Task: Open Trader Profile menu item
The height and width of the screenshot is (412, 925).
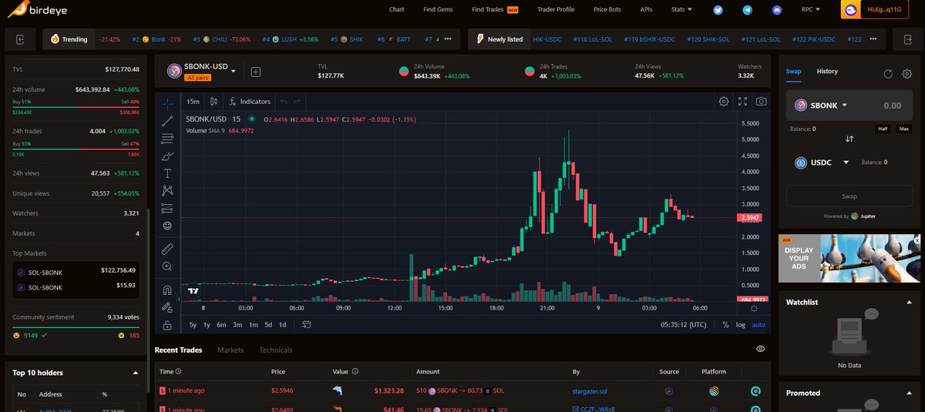Action: point(556,9)
